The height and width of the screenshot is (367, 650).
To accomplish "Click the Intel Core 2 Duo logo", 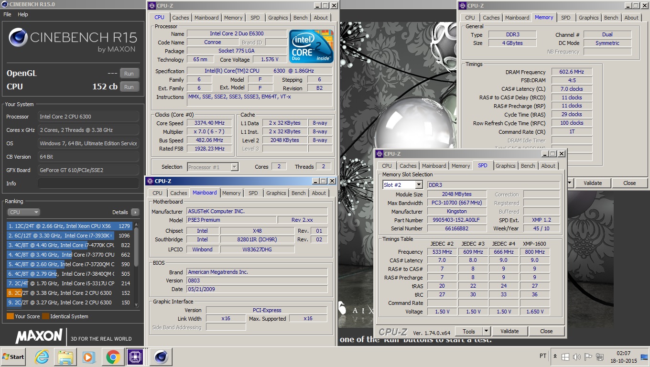I will click(311, 46).
